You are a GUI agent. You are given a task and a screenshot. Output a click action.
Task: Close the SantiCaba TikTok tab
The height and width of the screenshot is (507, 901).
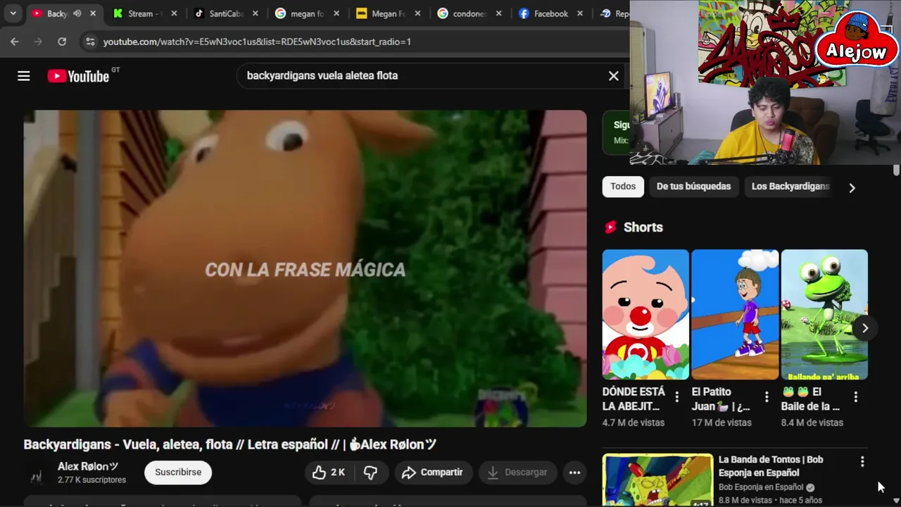point(256,13)
